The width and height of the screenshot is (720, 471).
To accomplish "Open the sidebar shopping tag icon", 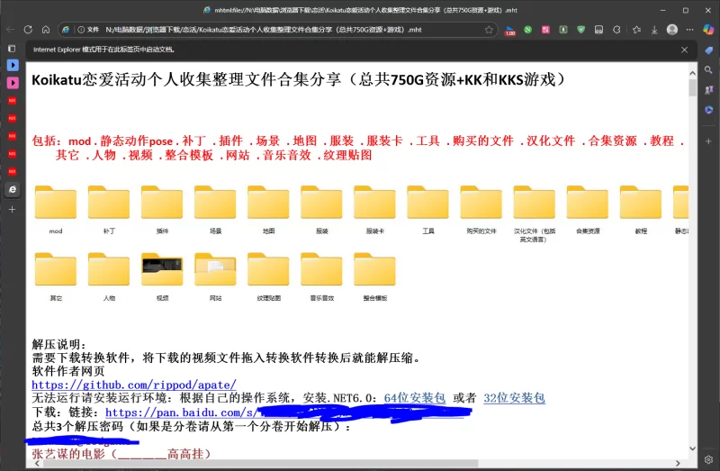I will coord(708,50).
